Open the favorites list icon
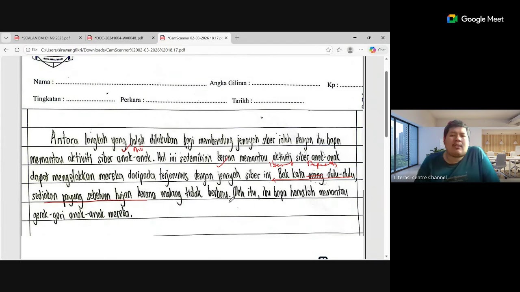The width and height of the screenshot is (520, 292). [339, 50]
